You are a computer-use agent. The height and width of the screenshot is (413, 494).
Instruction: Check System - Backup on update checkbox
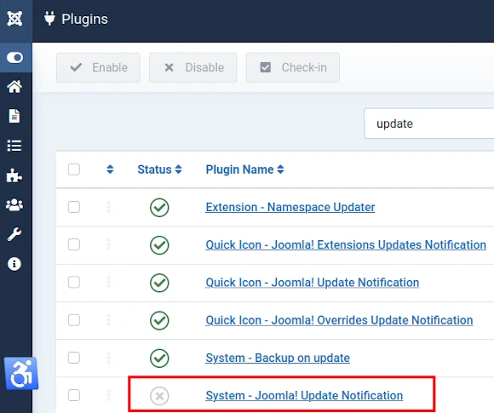tap(74, 358)
